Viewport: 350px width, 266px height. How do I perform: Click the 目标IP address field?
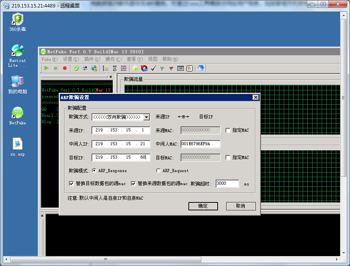pos(121,157)
